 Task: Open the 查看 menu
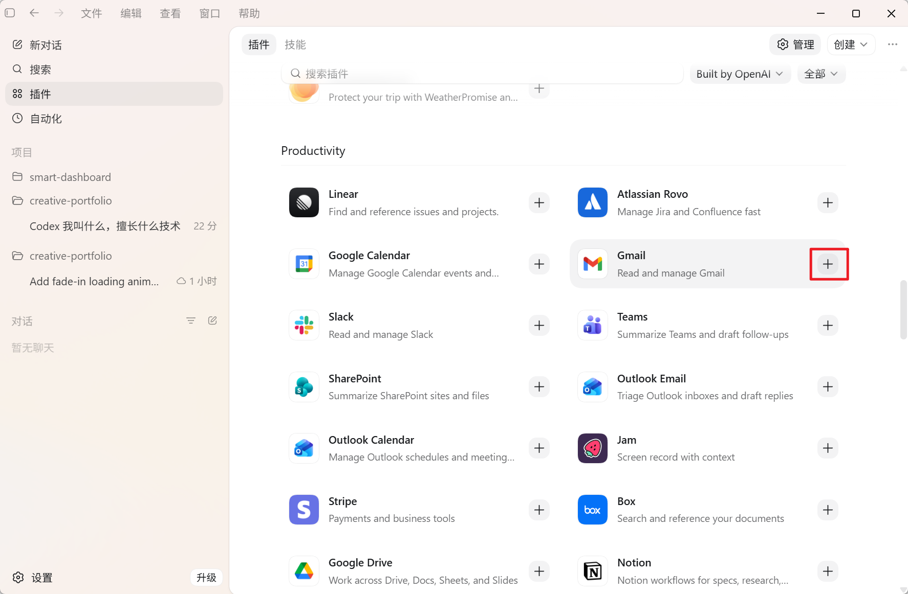coord(170,13)
